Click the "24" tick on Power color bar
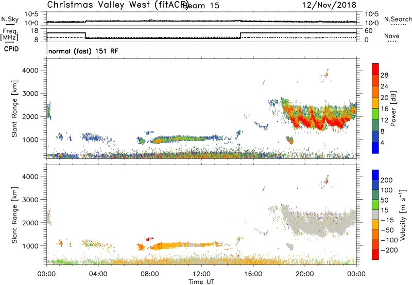This screenshot has width=412, height=285. 384,86
